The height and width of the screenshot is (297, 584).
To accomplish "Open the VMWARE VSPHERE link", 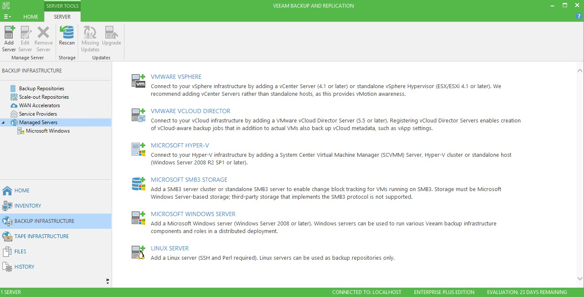I will tap(176, 77).
